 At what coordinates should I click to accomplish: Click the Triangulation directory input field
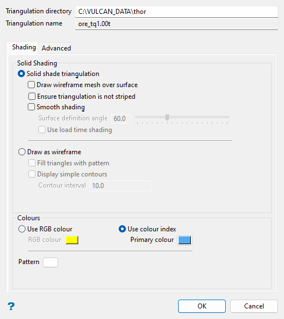click(x=176, y=12)
